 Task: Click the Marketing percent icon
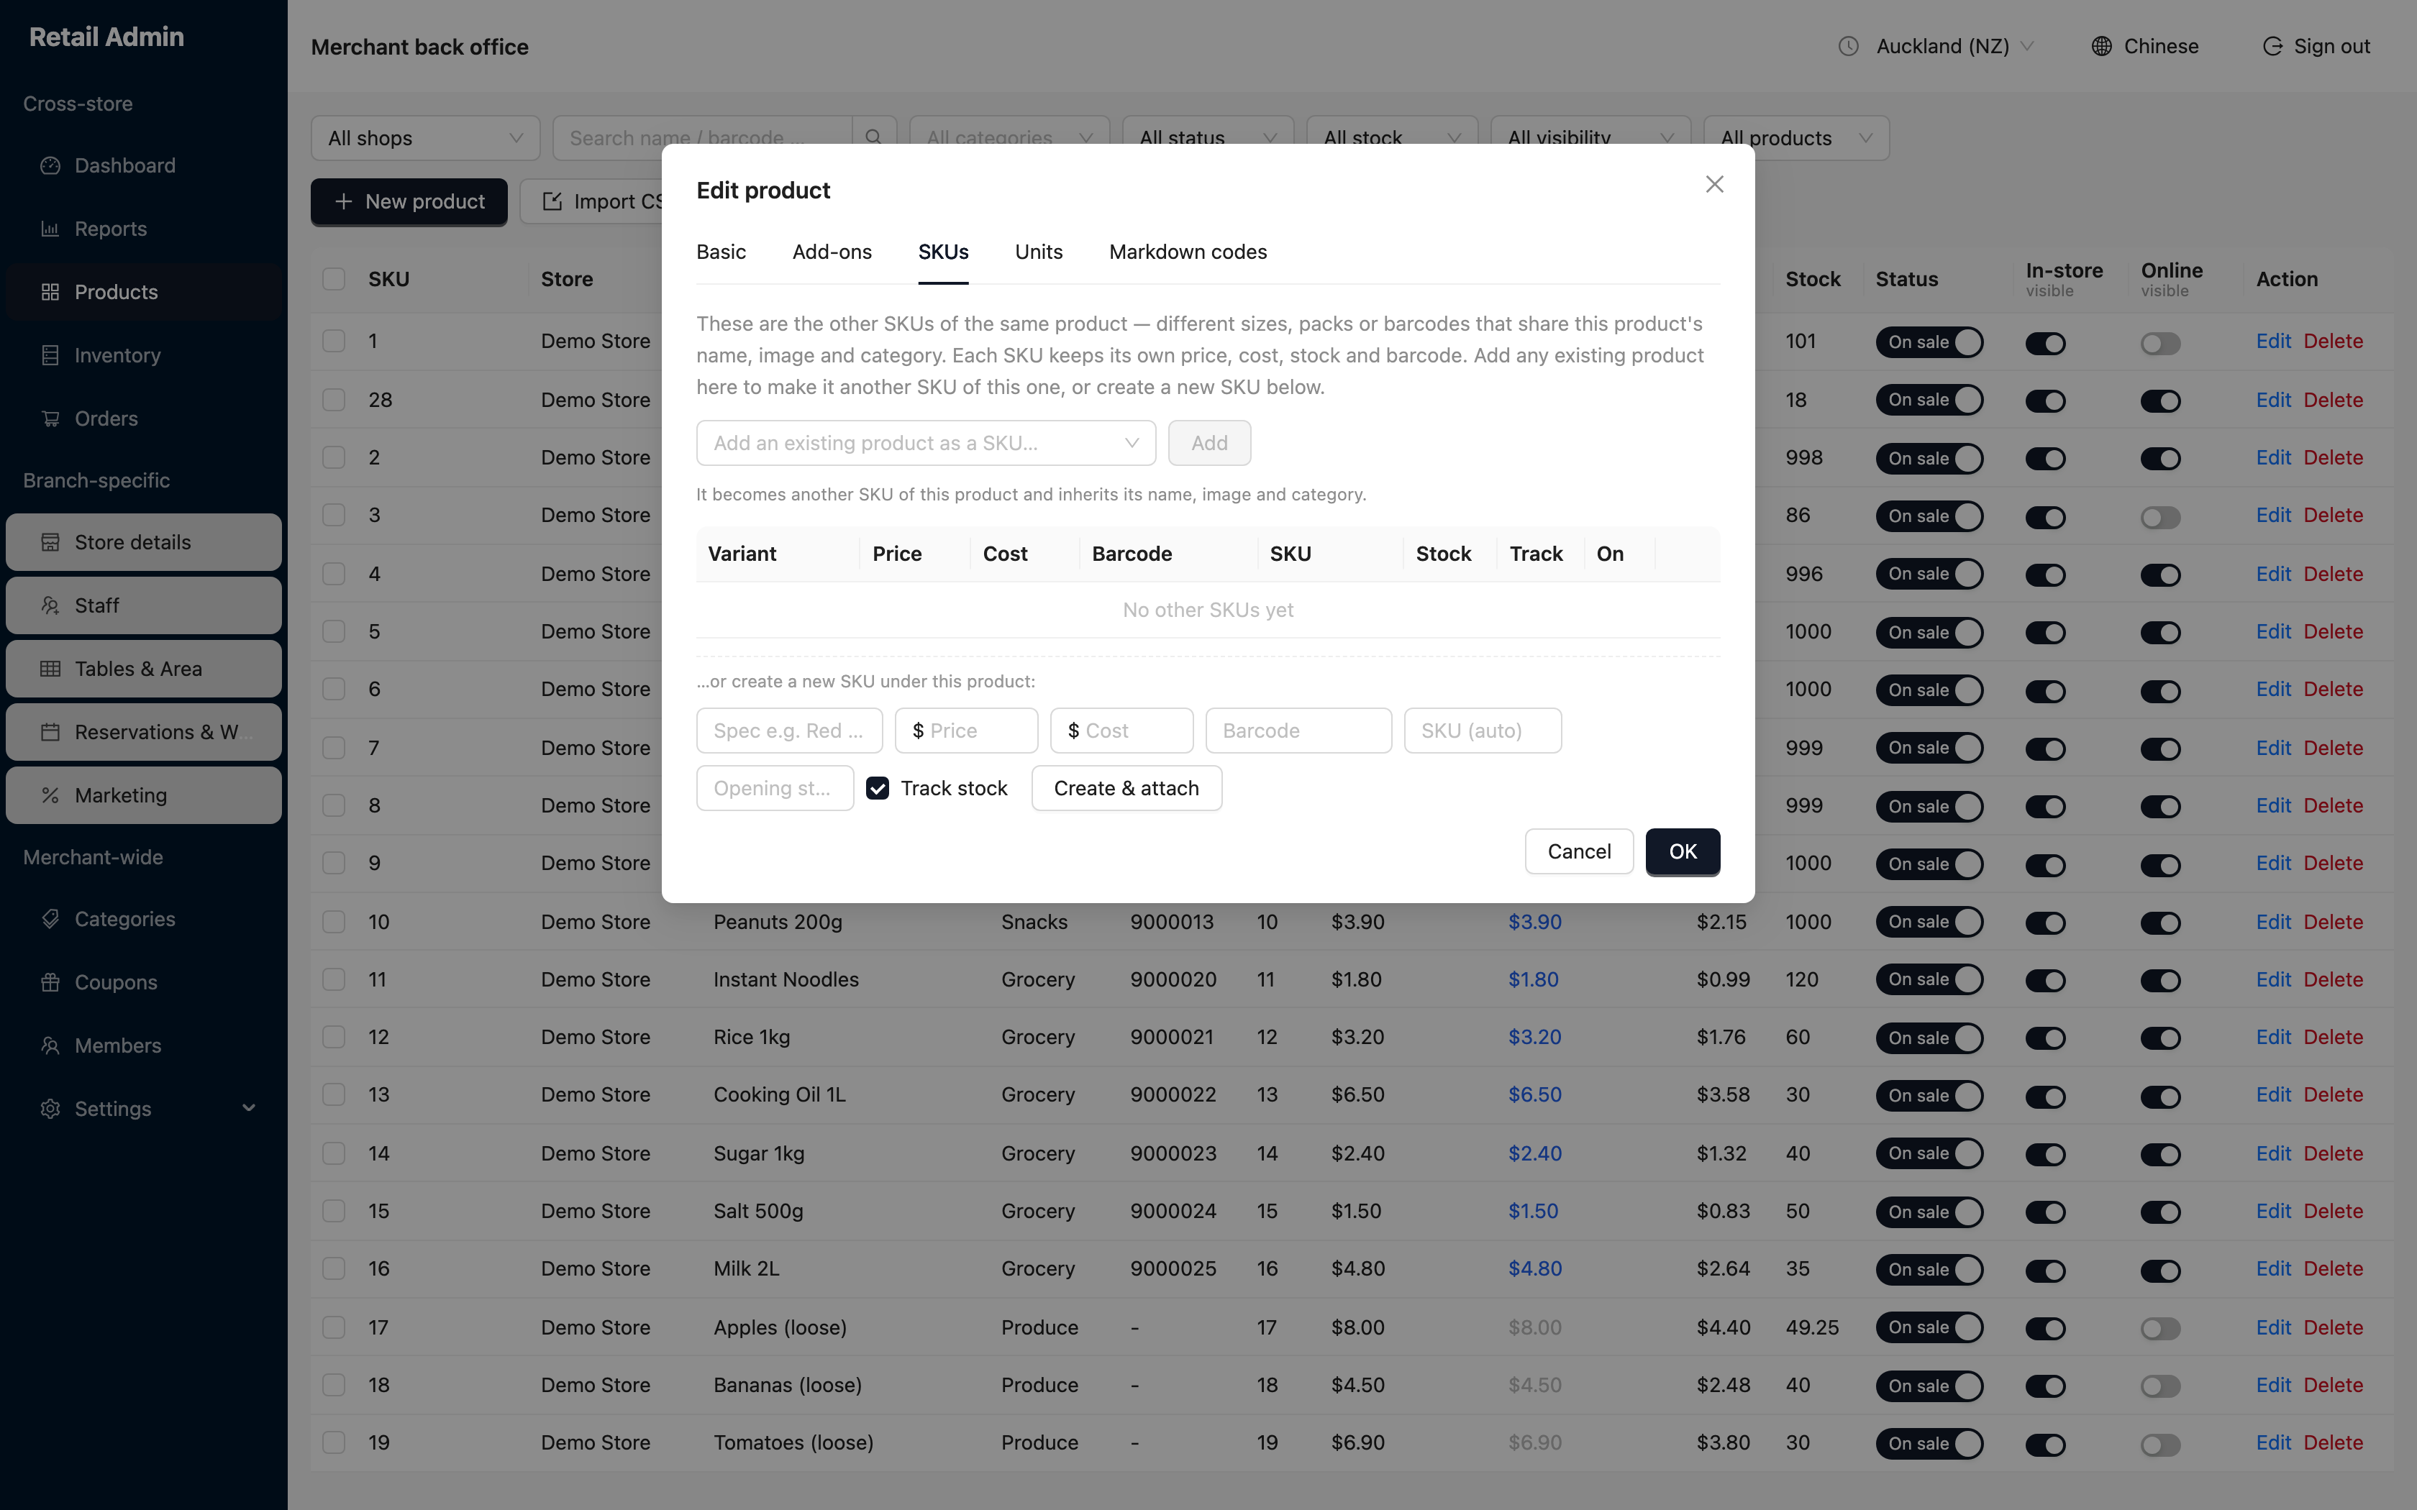[50, 795]
